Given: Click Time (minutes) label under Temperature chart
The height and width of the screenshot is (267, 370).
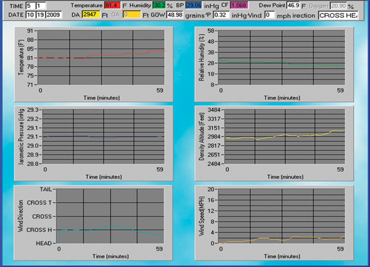Looking at the screenshot, I should [102, 97].
